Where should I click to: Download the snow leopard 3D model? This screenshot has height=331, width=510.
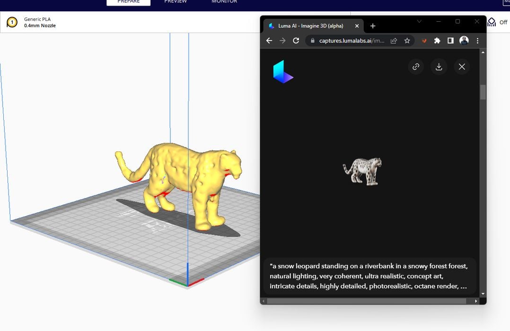[x=439, y=67]
